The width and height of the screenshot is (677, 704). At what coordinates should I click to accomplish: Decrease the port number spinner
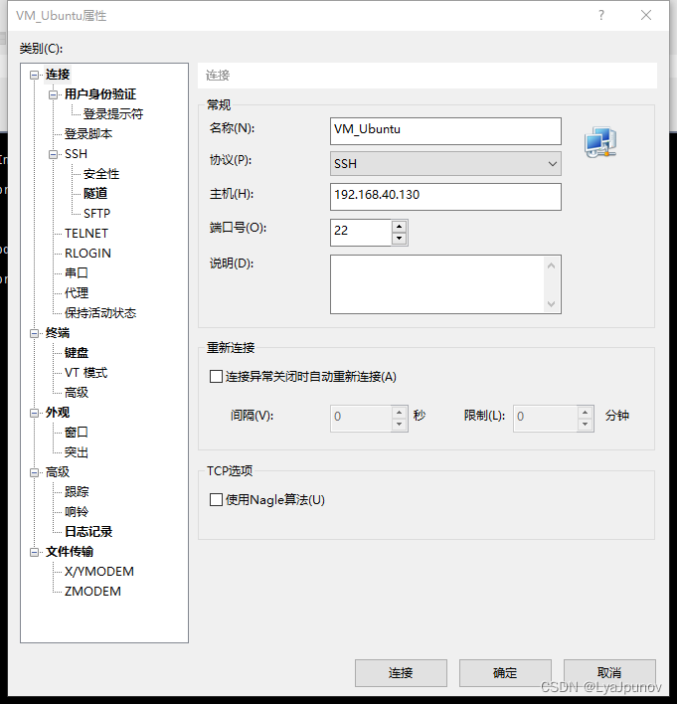(399, 239)
